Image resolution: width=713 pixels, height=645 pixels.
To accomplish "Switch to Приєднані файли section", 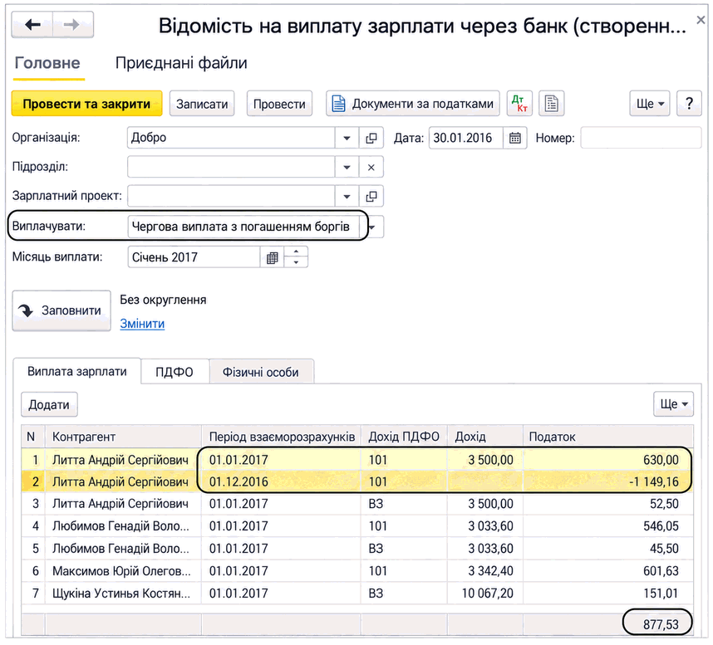I will 181,63.
